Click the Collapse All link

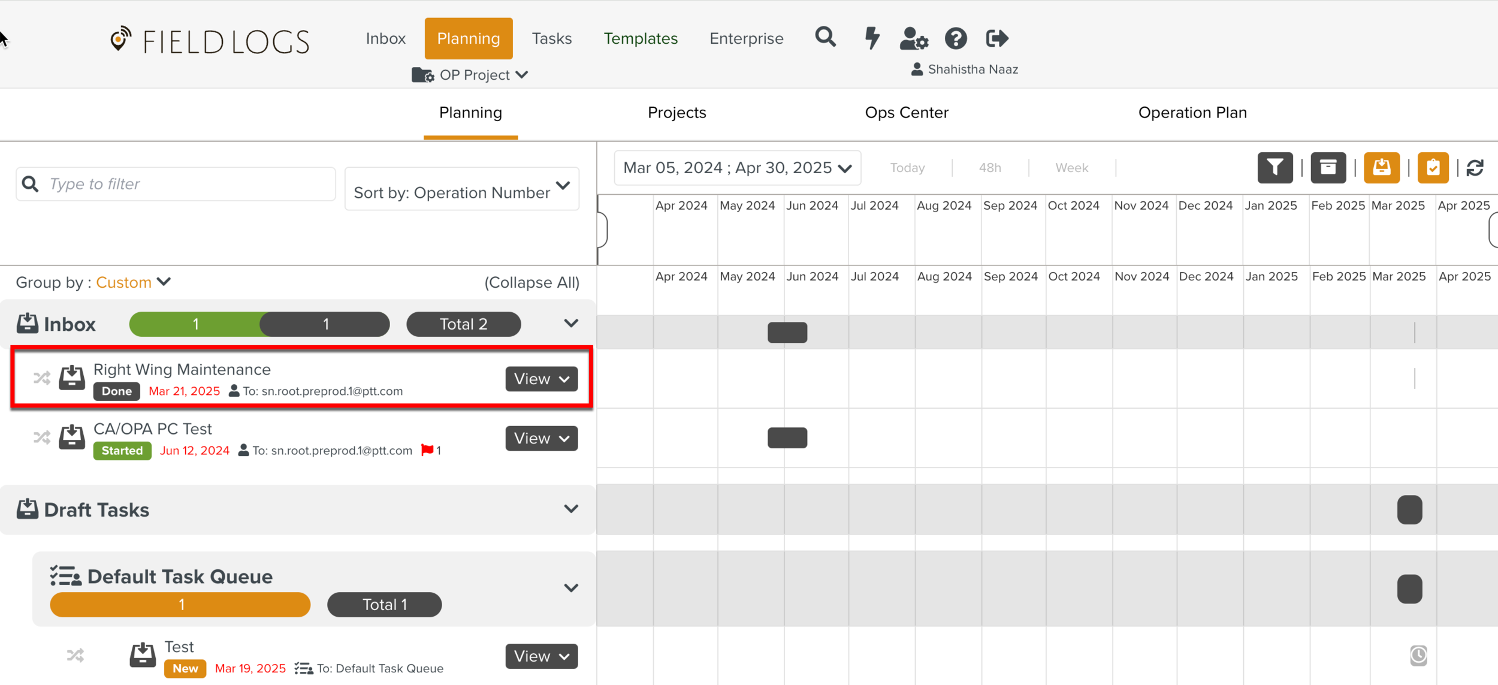coord(531,282)
